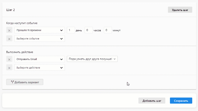Open the 'Прошло N времени' event dropdown
Image resolution: width=198 pixels, height=111 pixels.
[x=39, y=30]
